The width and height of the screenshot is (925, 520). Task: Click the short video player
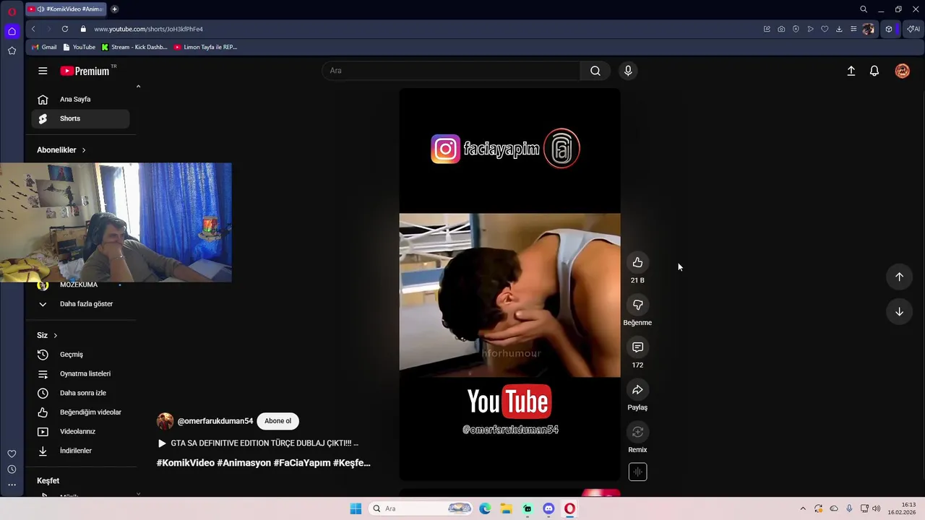[x=509, y=285]
